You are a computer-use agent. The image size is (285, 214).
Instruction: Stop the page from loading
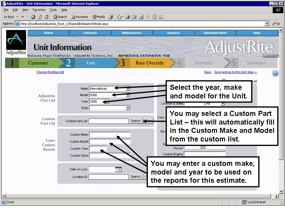click(x=33, y=17)
